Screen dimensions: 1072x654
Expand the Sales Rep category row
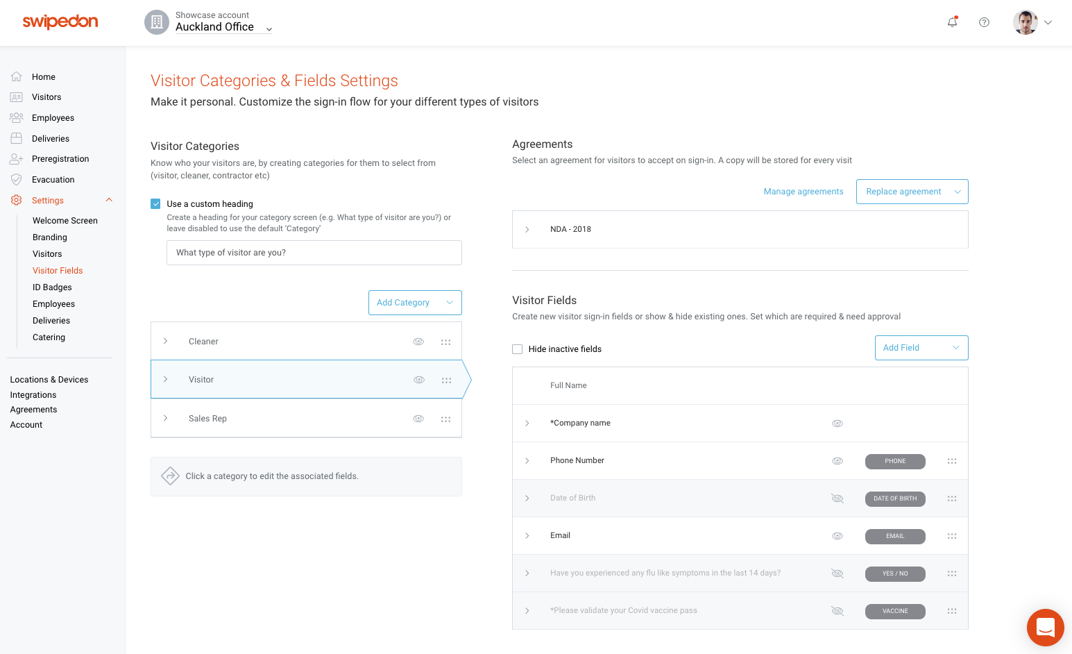[166, 418]
